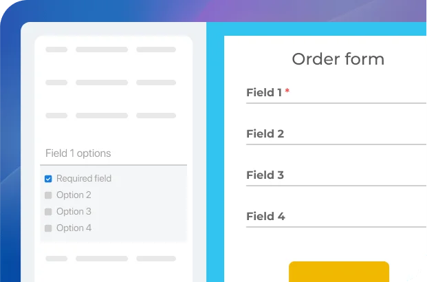Tick the Option 3 checkbox
The width and height of the screenshot is (427, 282).
click(48, 212)
